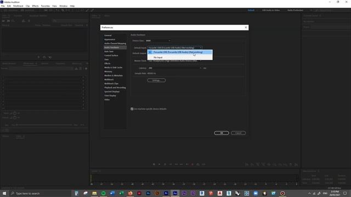This screenshot has width=351, height=197.
Task: Open the notification center icon
Action: (345, 193)
